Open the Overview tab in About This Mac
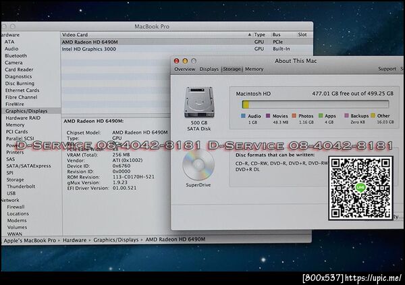This screenshot has height=285, width=405. coord(185,69)
